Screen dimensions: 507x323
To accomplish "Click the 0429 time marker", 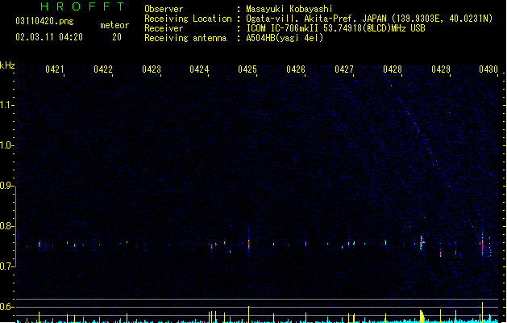I will [441, 69].
